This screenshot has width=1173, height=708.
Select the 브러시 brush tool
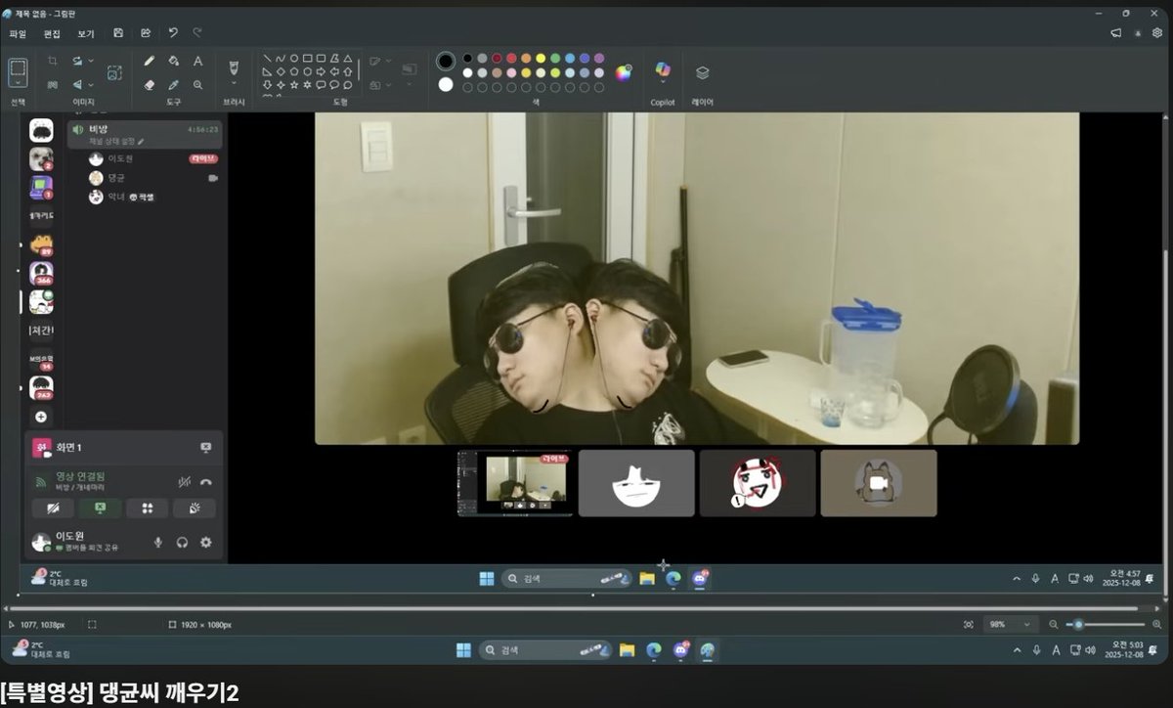coord(234,66)
